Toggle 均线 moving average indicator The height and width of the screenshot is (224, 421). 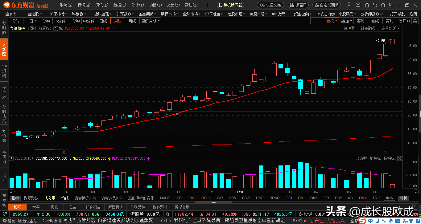(x=65, y=198)
